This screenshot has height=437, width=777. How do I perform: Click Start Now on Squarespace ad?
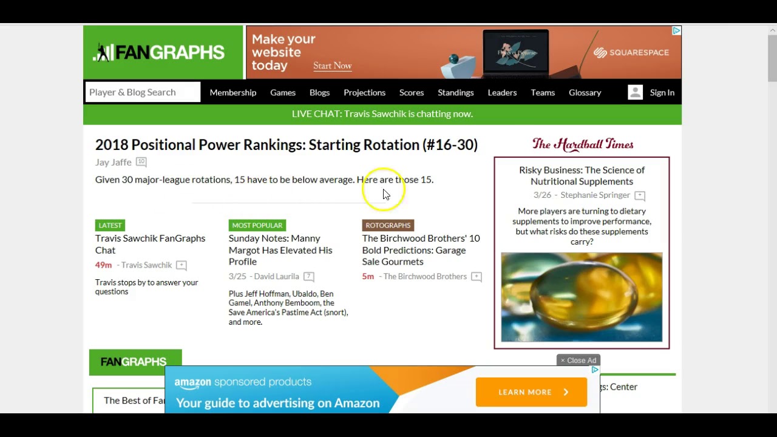pyautogui.click(x=333, y=66)
